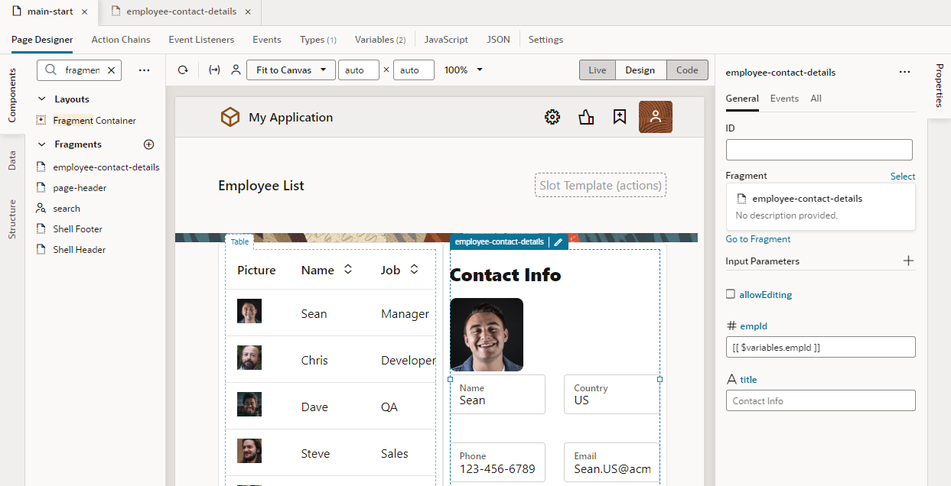Open the JavaScript tab
The height and width of the screenshot is (486, 951).
coord(446,40)
